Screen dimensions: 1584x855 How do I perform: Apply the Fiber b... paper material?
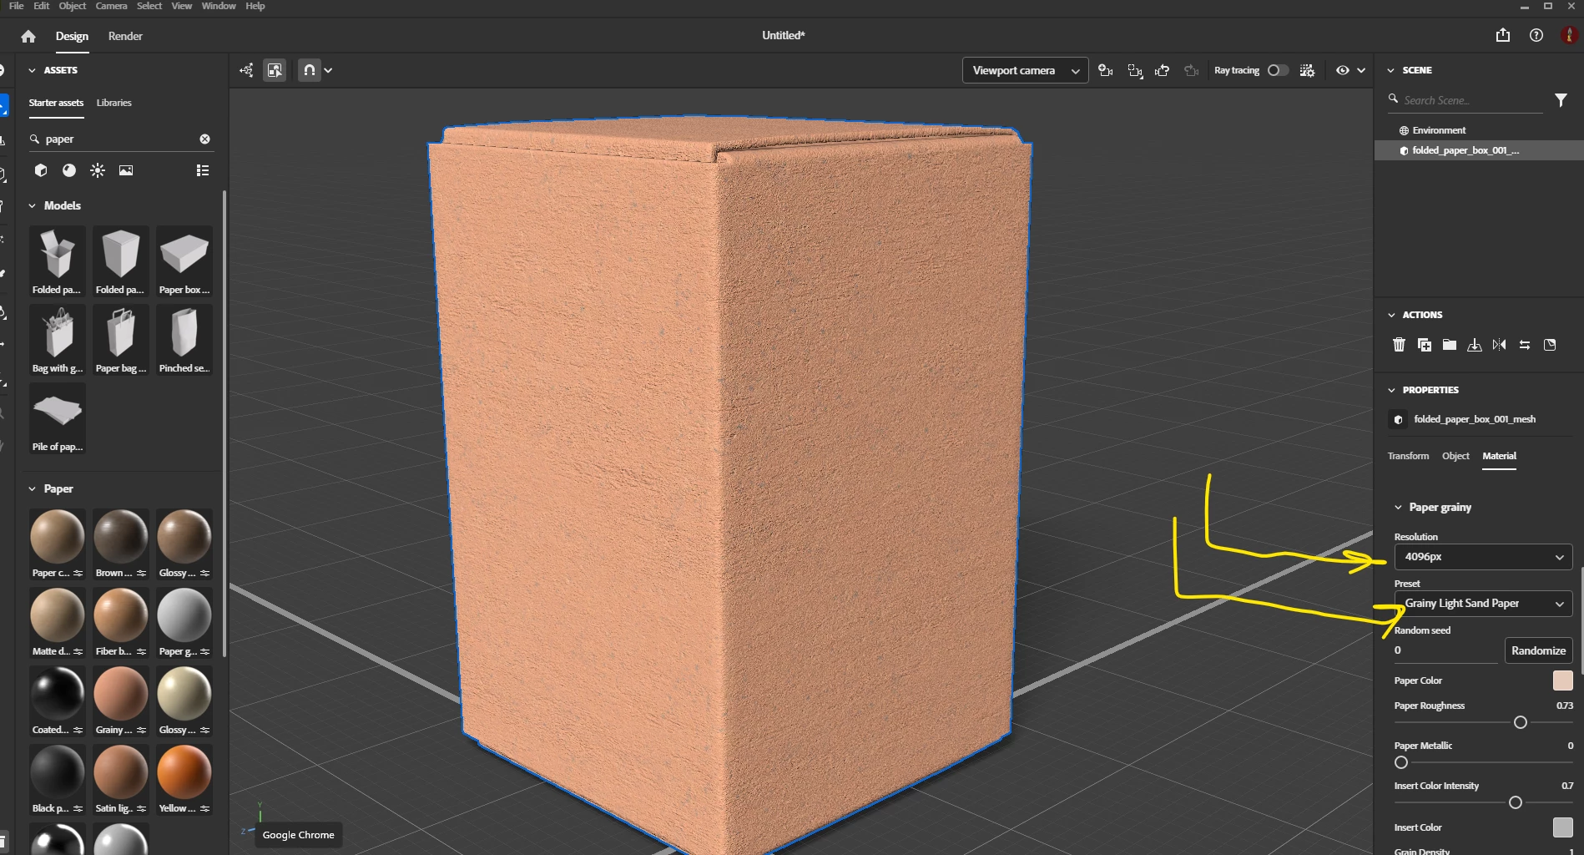click(121, 623)
